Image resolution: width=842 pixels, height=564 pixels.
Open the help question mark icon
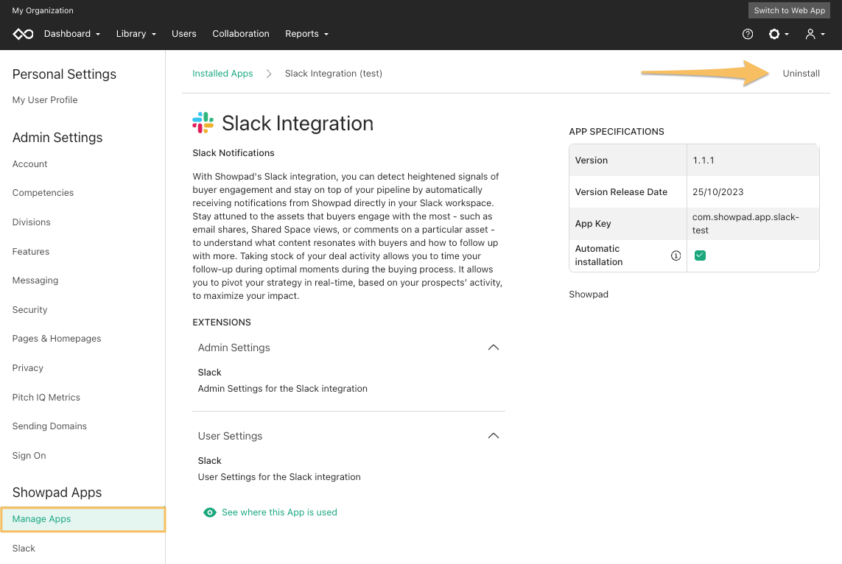point(748,34)
